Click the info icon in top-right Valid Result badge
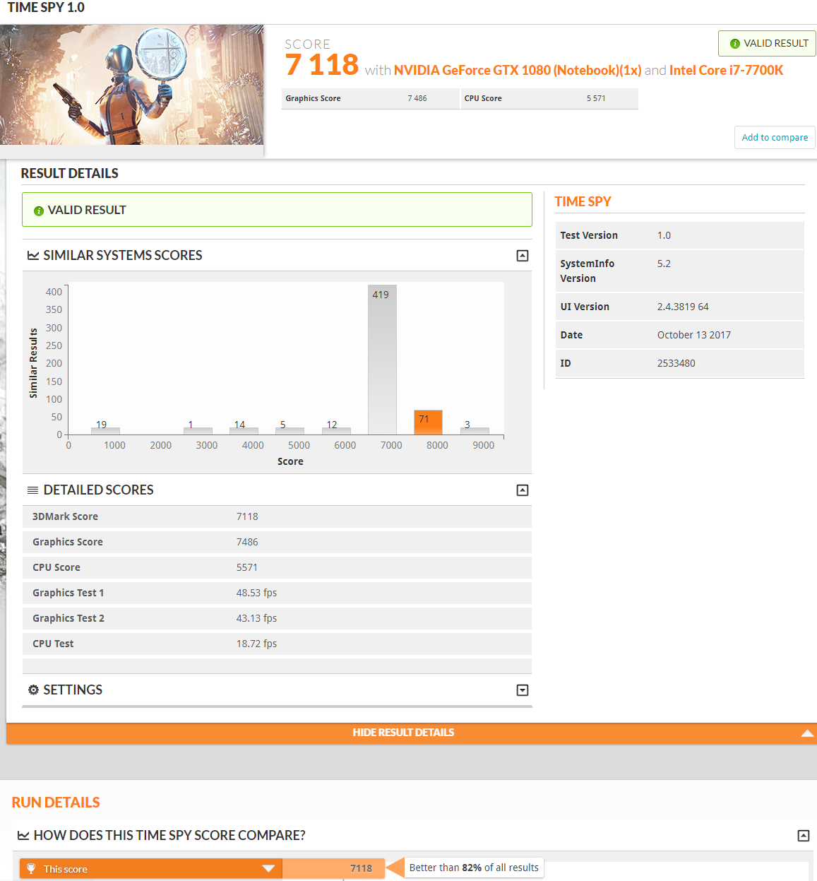The height and width of the screenshot is (881, 817). click(x=734, y=44)
